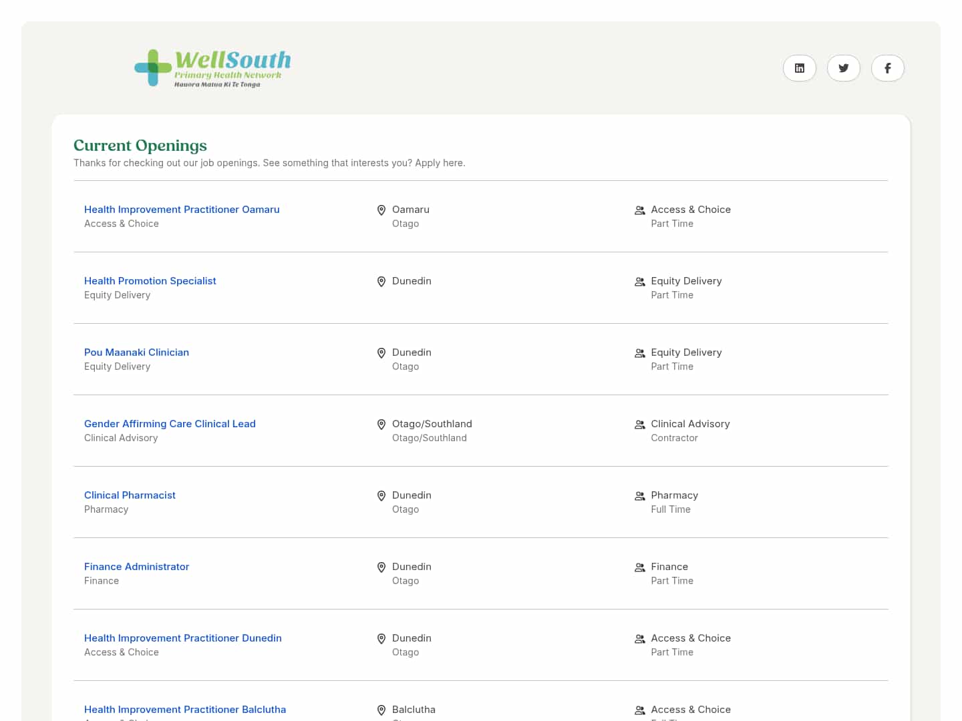Click the Current Openings heading
Viewport: 962px width, 721px height.
140,145
